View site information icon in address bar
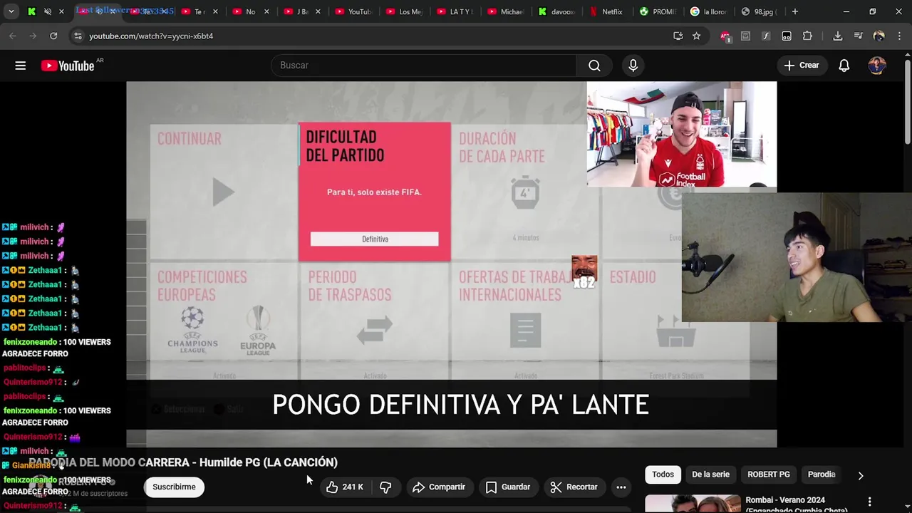Image resolution: width=912 pixels, height=513 pixels. [x=78, y=36]
